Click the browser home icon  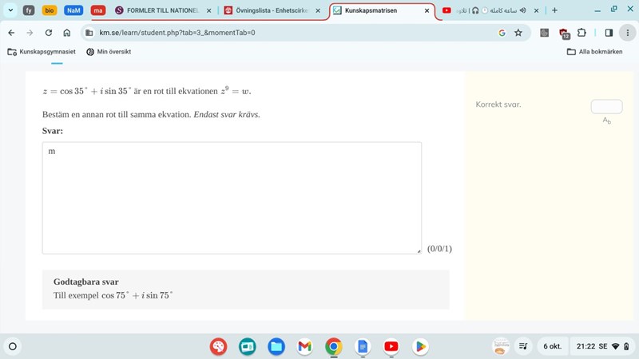coord(67,33)
